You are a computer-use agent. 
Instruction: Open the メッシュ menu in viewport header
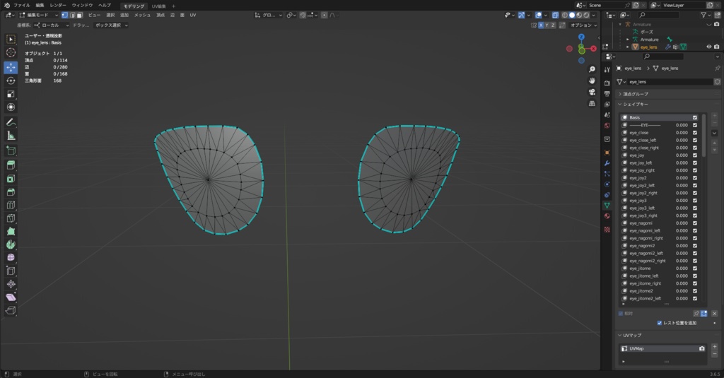142,15
